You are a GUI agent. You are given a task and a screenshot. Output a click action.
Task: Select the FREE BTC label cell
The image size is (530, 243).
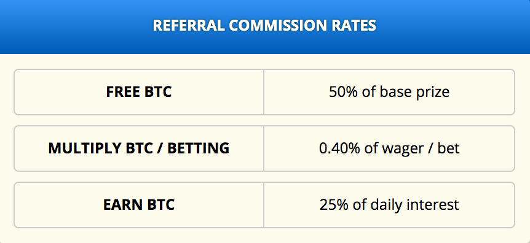(x=139, y=92)
